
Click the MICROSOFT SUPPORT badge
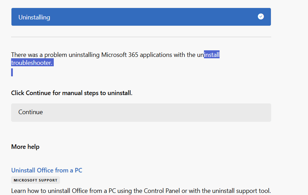point(36,180)
